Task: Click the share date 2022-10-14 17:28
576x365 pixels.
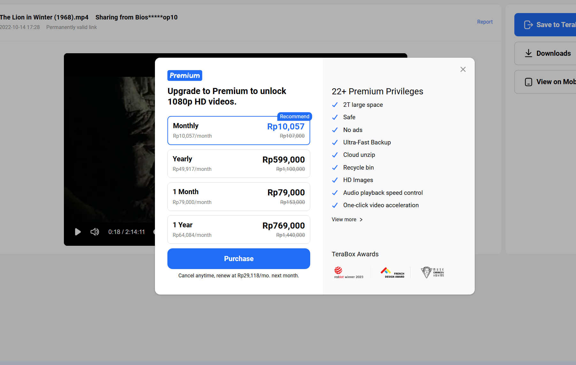Action: pyautogui.click(x=20, y=27)
